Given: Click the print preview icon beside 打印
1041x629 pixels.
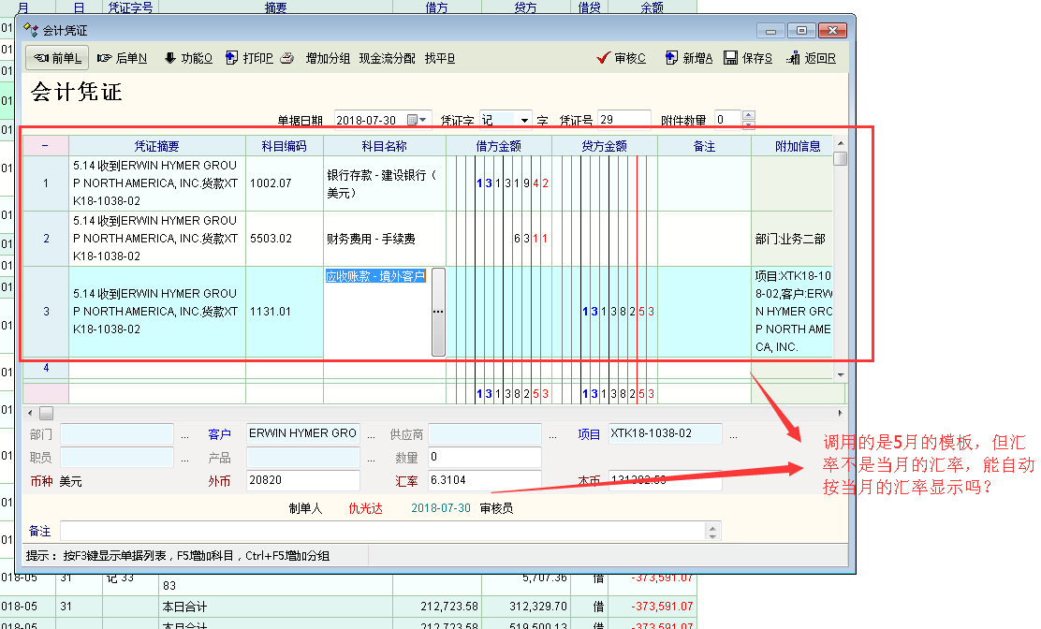Looking at the screenshot, I should (x=287, y=58).
